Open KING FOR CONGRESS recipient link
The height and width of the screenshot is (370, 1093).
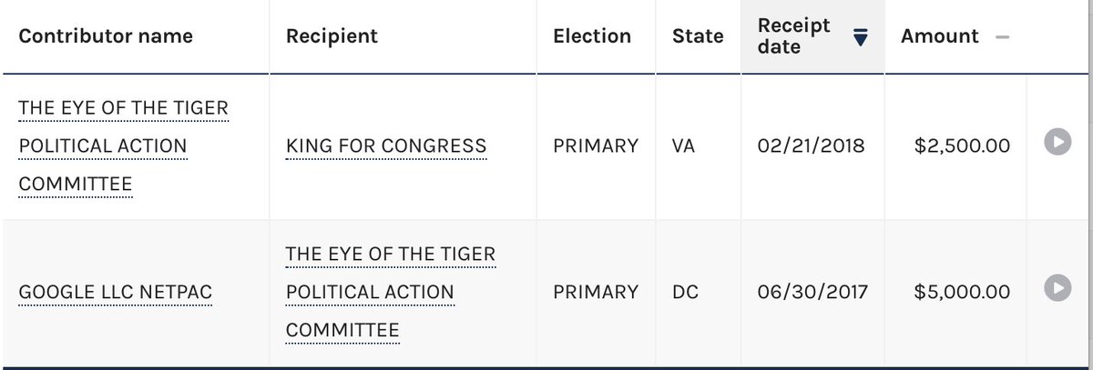(x=386, y=146)
